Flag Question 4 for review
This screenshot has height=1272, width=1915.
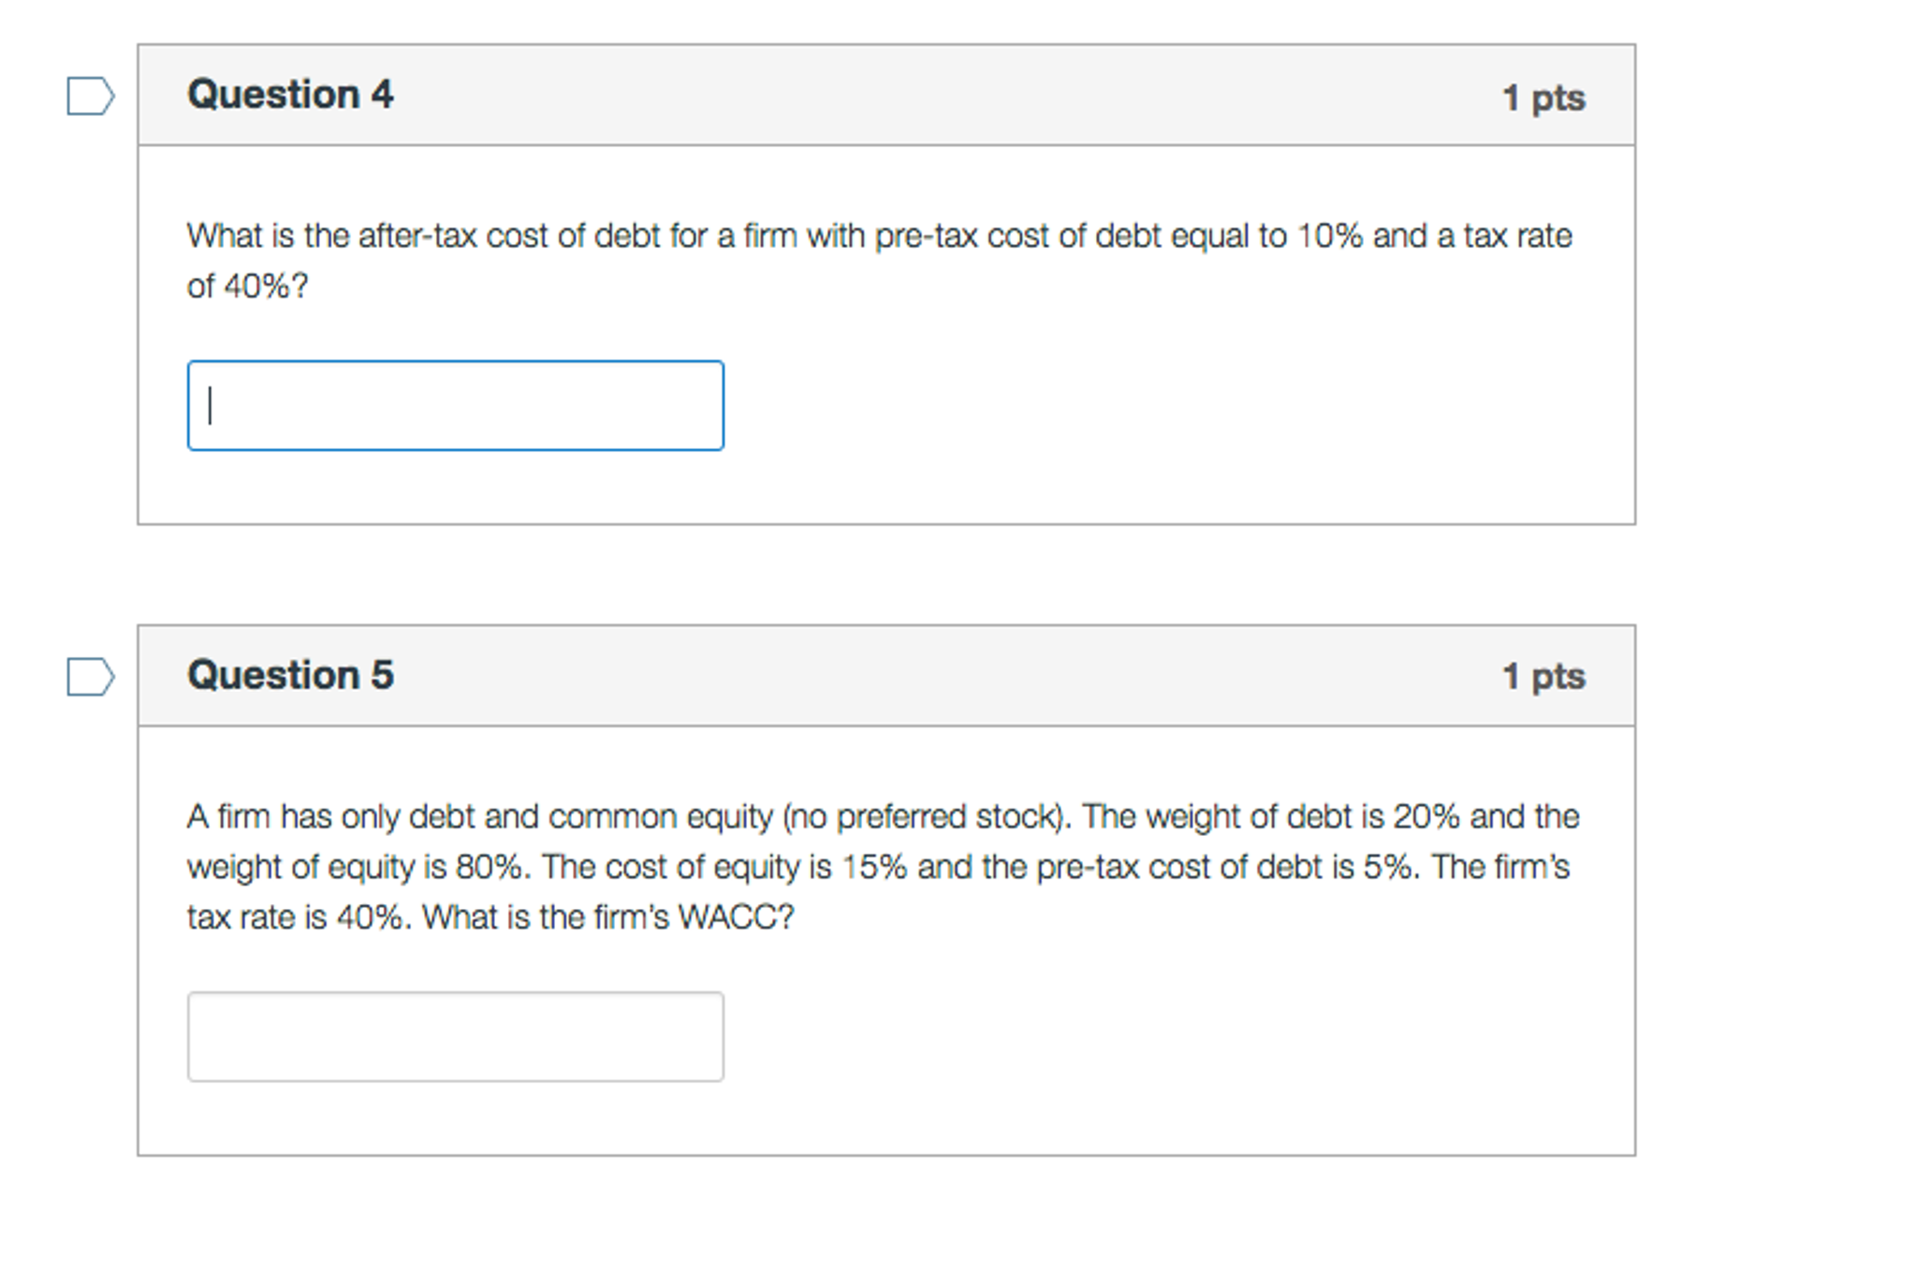[91, 95]
